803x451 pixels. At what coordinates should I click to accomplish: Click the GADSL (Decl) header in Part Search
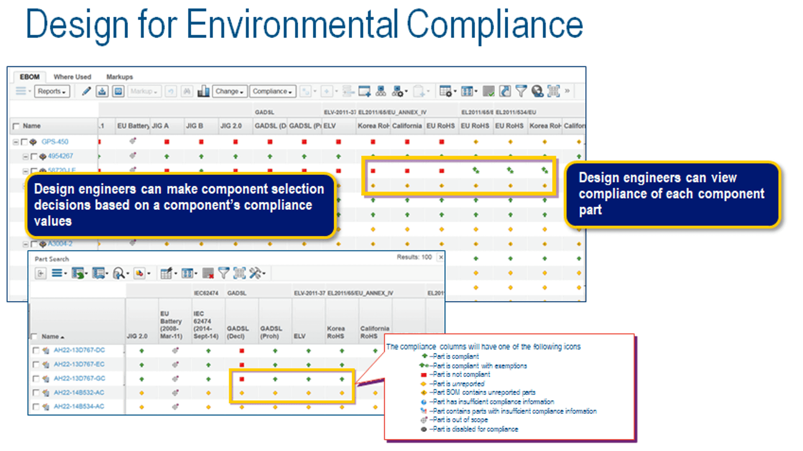(238, 332)
